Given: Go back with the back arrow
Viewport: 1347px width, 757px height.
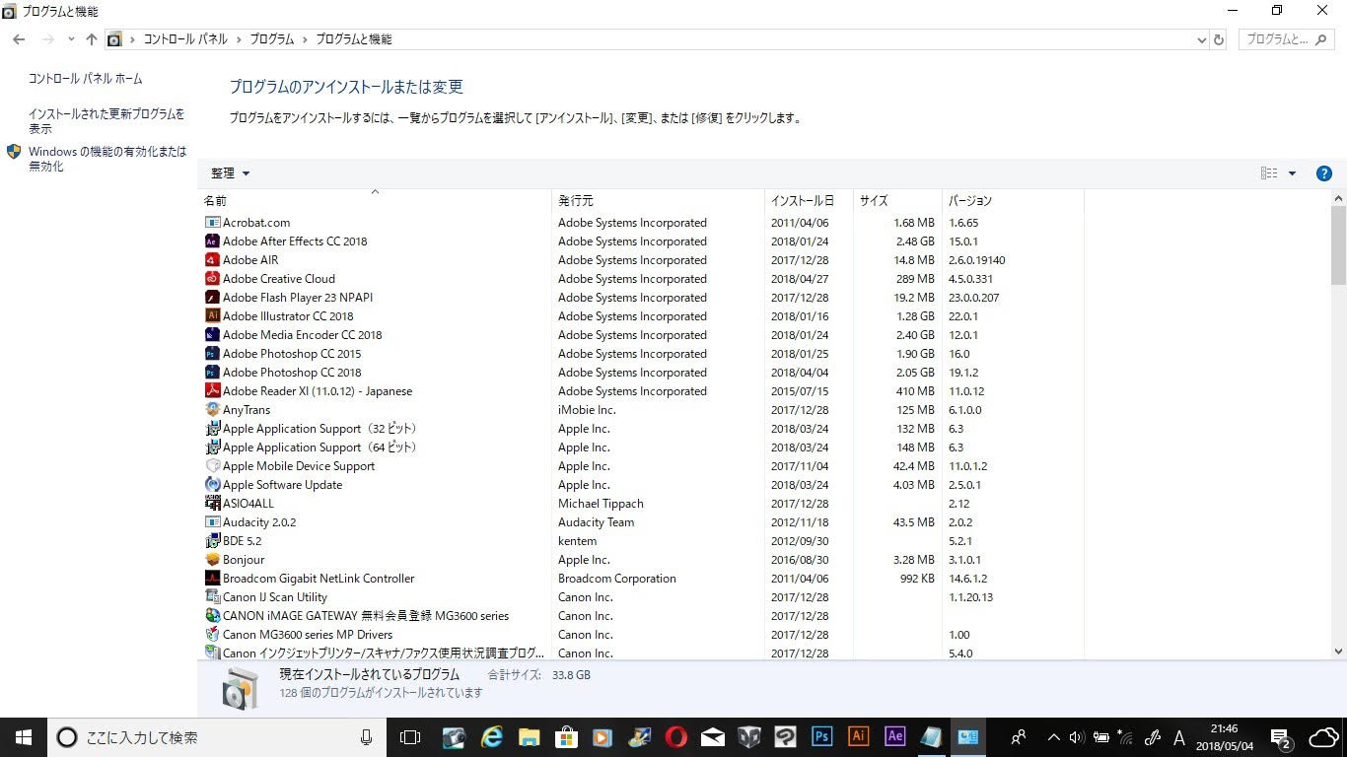Looking at the screenshot, I should pyautogui.click(x=19, y=39).
